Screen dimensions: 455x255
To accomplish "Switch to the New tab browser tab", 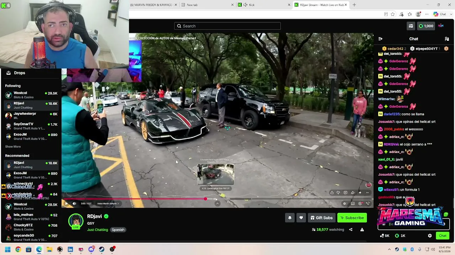I will click(x=207, y=5).
